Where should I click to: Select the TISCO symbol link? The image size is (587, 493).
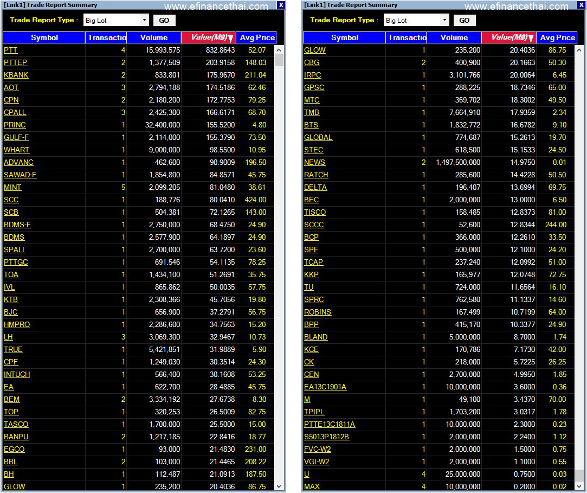click(x=315, y=212)
